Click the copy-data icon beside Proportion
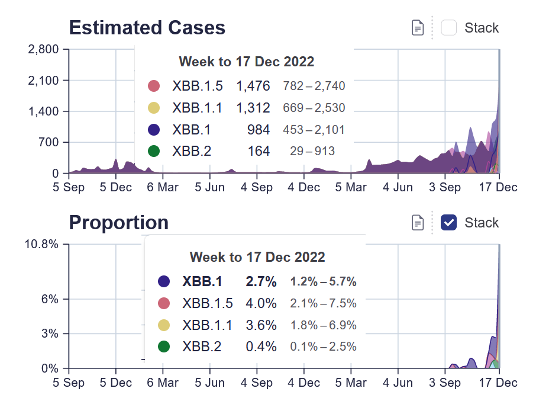The height and width of the screenshot is (401, 536). pos(417,223)
